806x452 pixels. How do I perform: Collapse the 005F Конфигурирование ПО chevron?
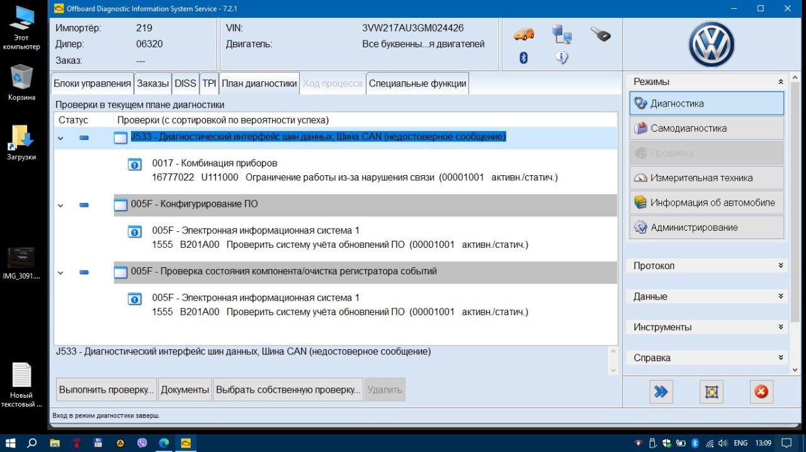(x=61, y=205)
